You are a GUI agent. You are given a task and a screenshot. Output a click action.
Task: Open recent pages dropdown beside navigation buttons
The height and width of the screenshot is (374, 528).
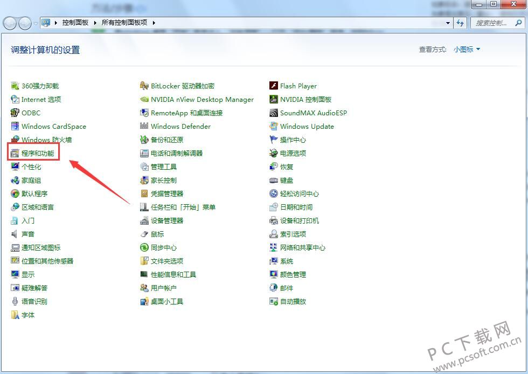36,24
